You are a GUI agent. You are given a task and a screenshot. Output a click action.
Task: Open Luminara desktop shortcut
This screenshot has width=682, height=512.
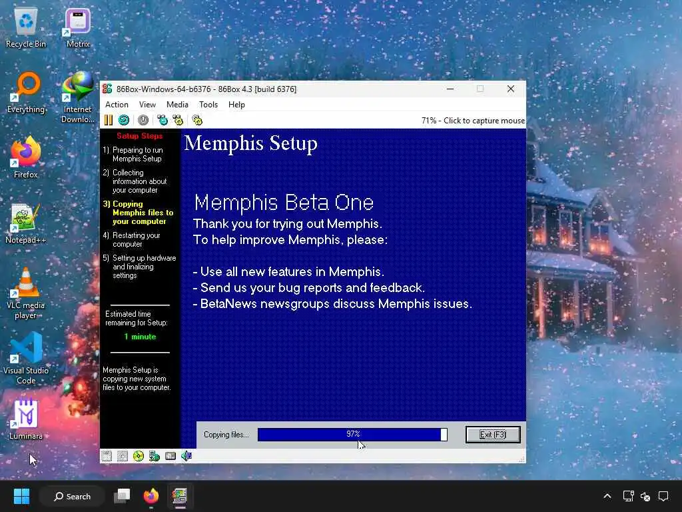click(x=26, y=419)
